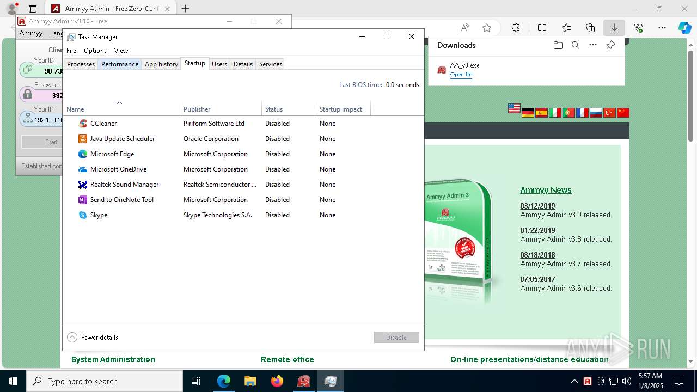Viewport: 697px width, 392px height.
Task: Select the Oracle Corporation publisher cell
Action: point(211,139)
